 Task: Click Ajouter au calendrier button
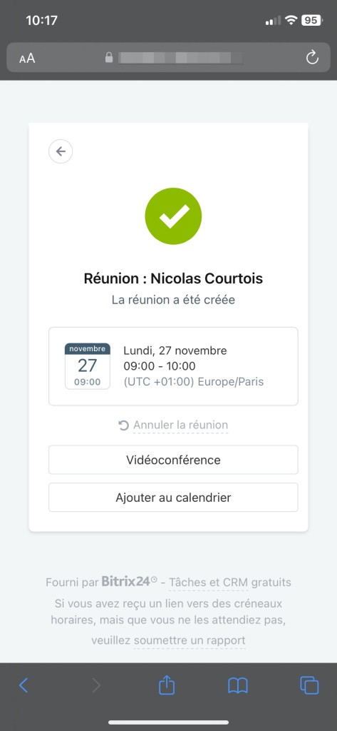point(173,498)
